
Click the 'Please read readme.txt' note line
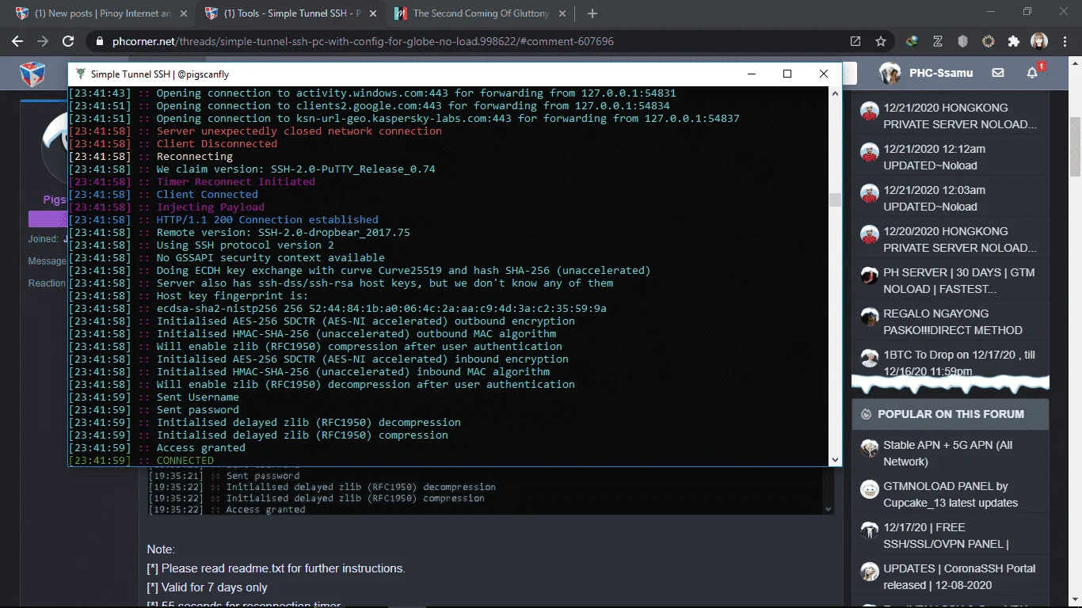(x=276, y=568)
